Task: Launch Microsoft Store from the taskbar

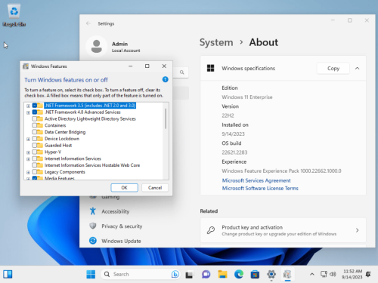Action: pos(255,274)
